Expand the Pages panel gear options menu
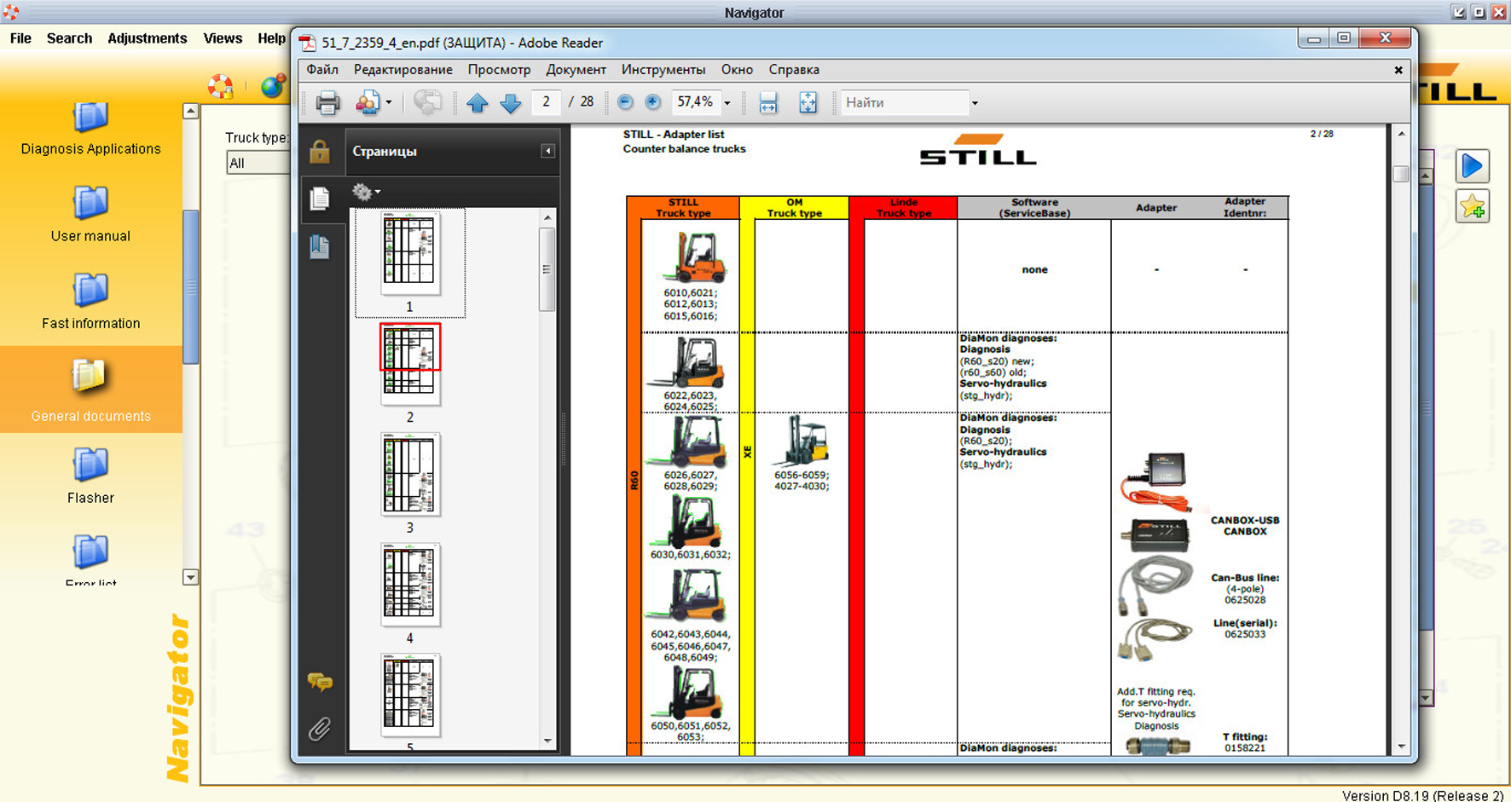1511x802 pixels. point(366,192)
